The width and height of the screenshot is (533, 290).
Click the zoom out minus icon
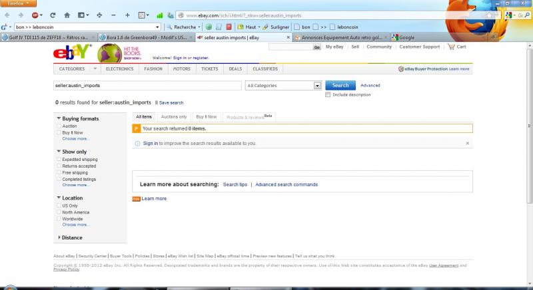pos(113,15)
